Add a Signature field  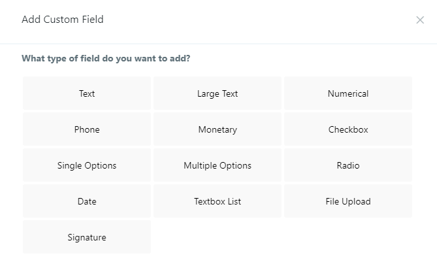87,237
